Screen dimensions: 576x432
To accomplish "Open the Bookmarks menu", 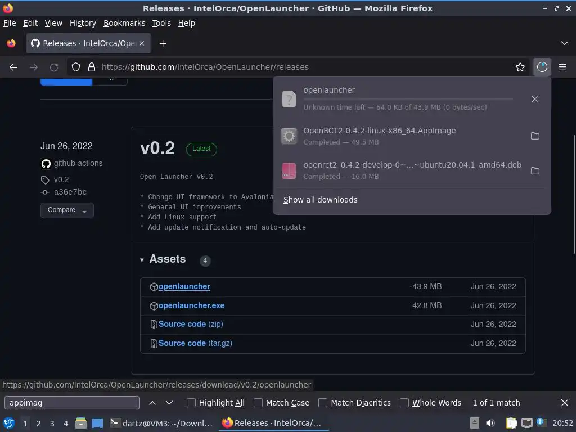I will 124,23.
